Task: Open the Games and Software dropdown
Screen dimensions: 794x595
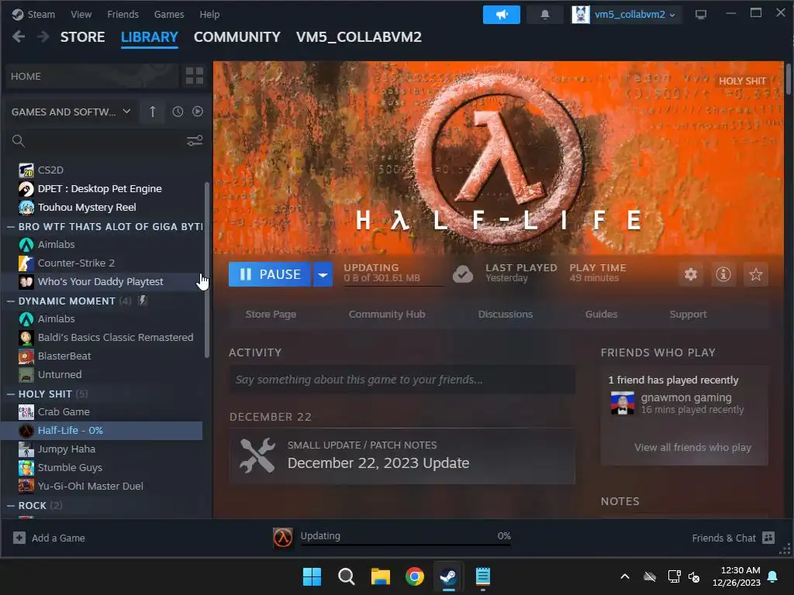Action: tap(71, 112)
